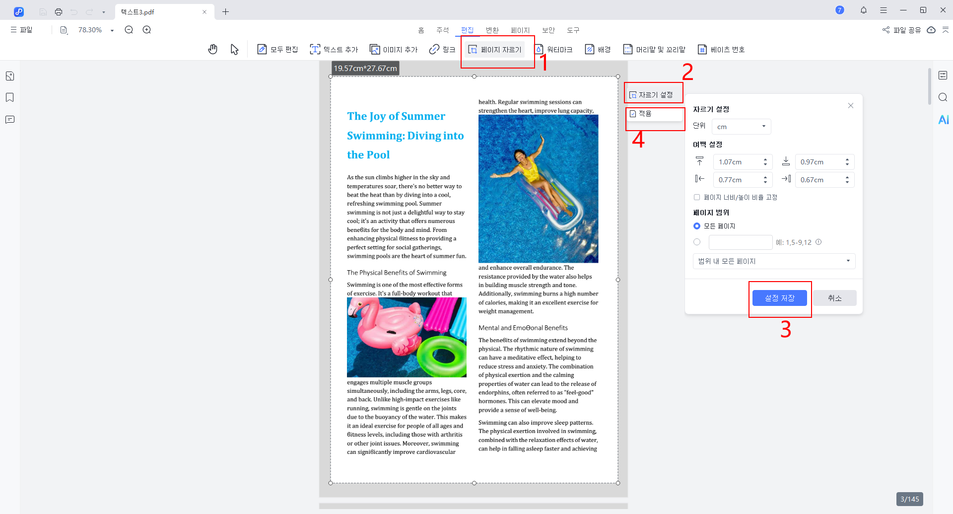Open the search icon on right sidebar
Image resolution: width=953 pixels, height=514 pixels.
click(943, 97)
